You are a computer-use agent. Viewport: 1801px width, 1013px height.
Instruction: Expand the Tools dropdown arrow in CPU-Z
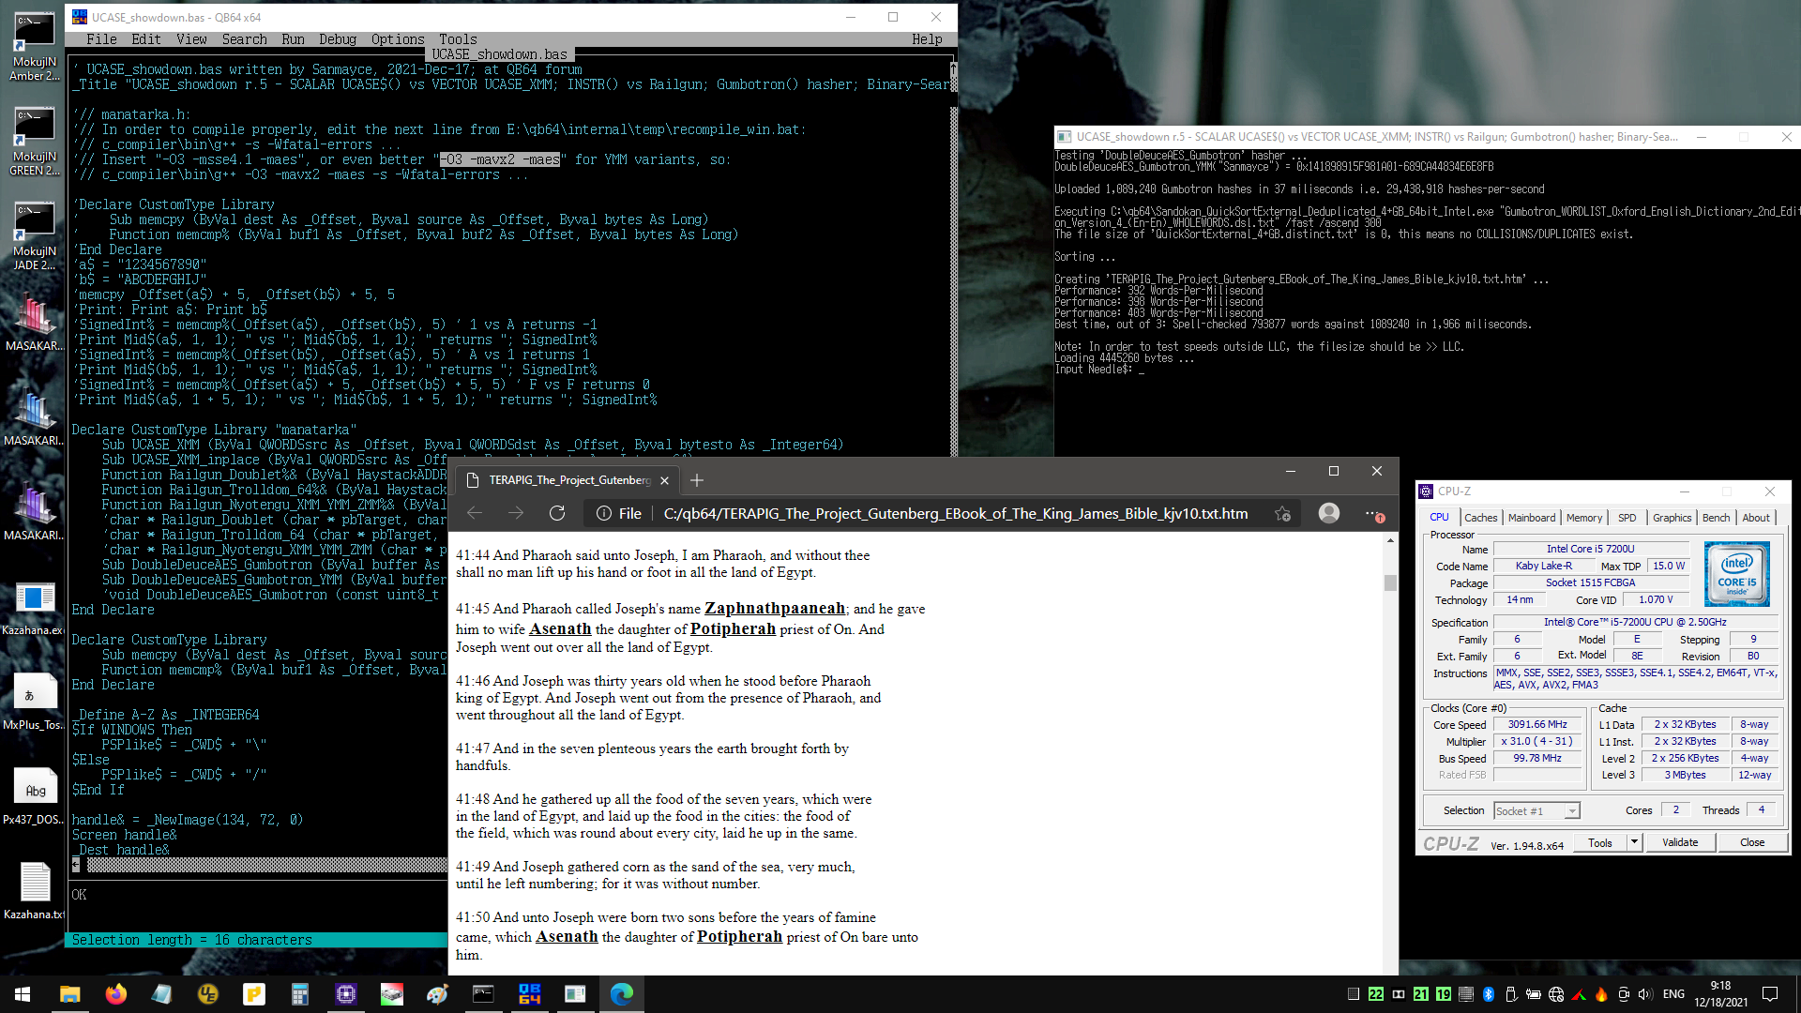[x=1634, y=842]
